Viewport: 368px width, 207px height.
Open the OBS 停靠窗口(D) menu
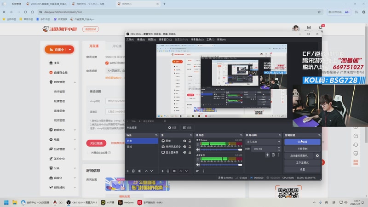166,40
